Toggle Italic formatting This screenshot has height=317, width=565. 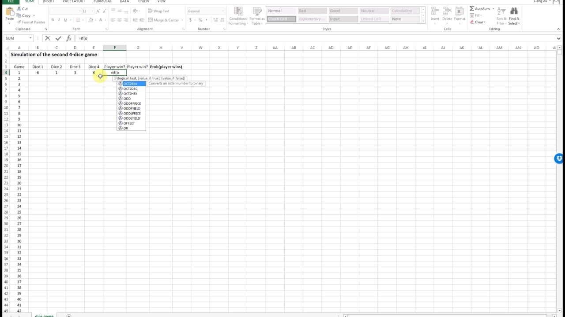(x=59, y=20)
